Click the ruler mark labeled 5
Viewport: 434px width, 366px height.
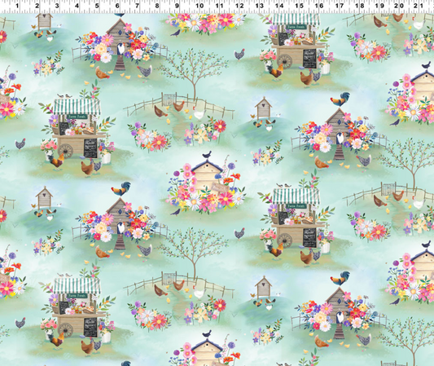click(x=97, y=6)
